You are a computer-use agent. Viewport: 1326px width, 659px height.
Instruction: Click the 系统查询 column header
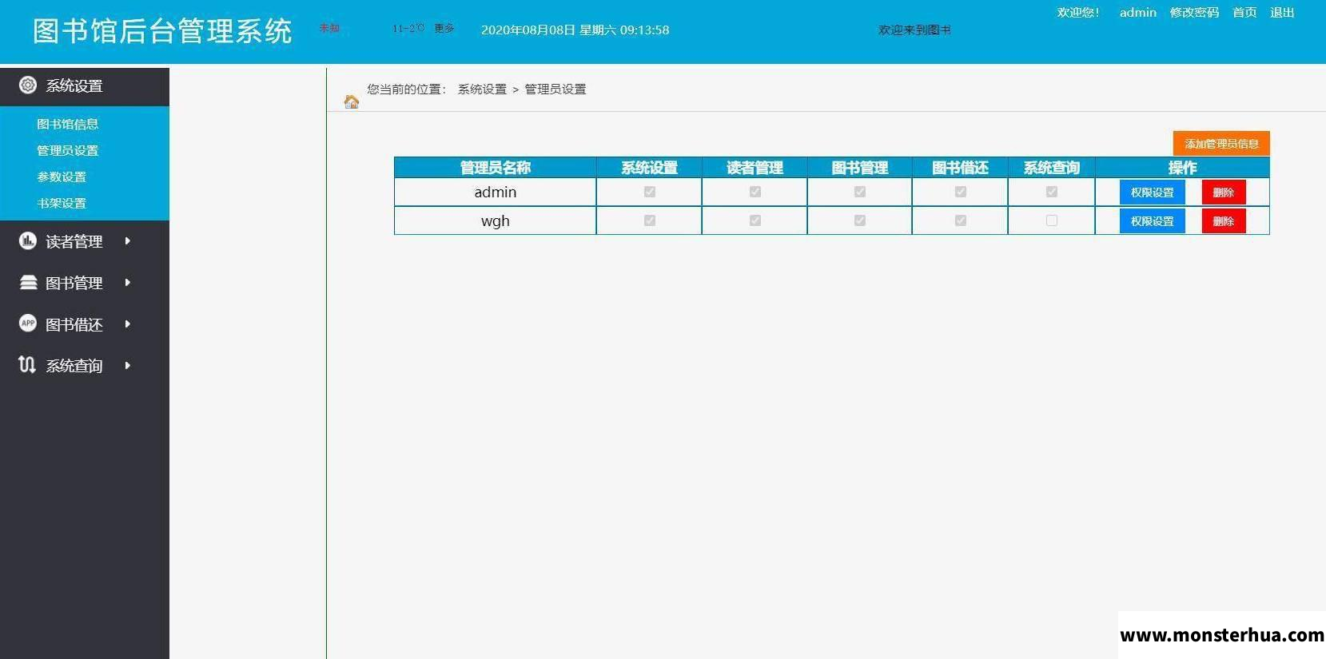coord(1052,168)
